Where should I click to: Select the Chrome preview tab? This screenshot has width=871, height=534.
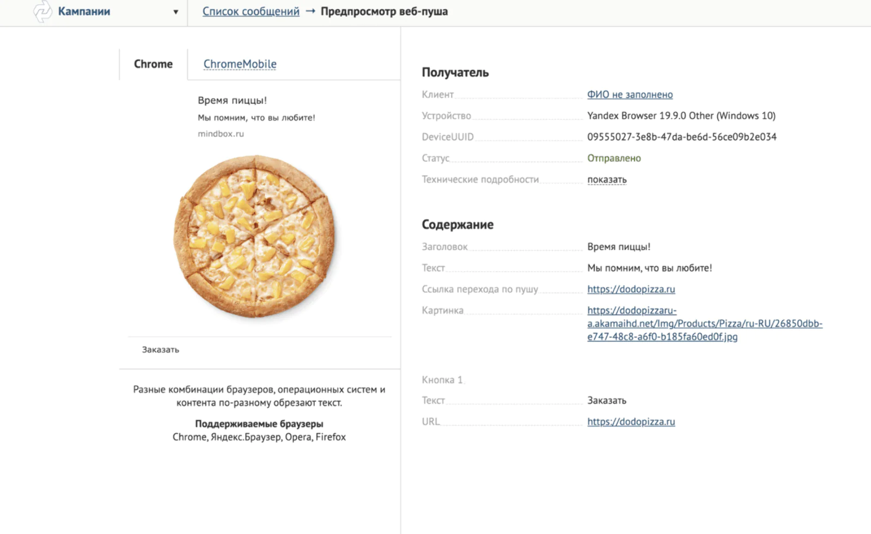click(x=153, y=64)
